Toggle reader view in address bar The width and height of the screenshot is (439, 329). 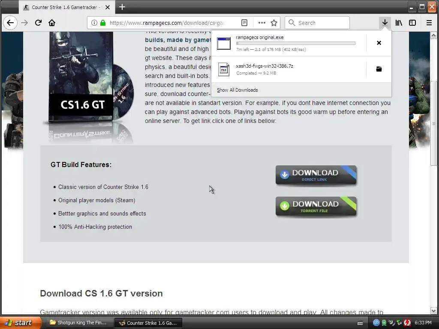pos(244,23)
